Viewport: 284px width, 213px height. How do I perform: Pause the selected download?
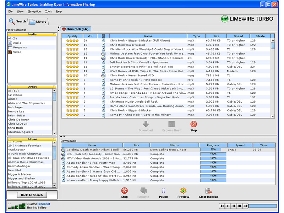[x=163, y=192]
